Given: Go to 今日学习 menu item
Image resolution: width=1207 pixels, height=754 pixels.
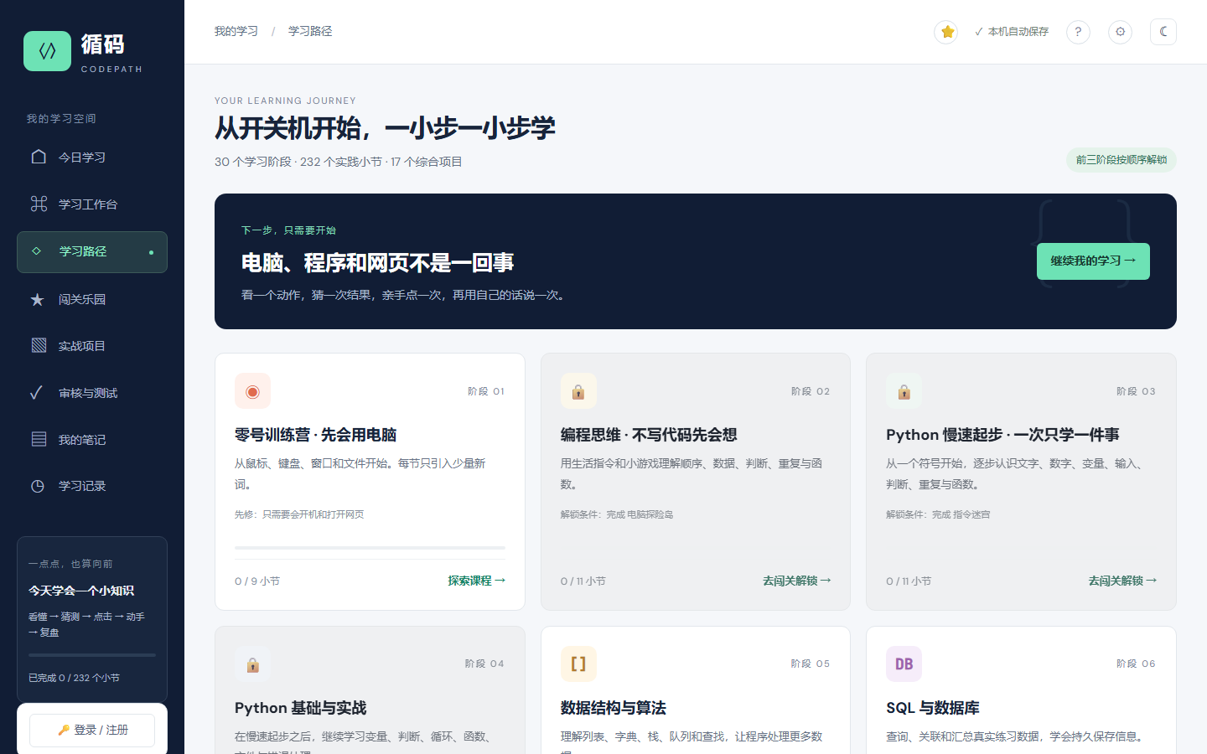Looking at the screenshot, I should (92, 158).
